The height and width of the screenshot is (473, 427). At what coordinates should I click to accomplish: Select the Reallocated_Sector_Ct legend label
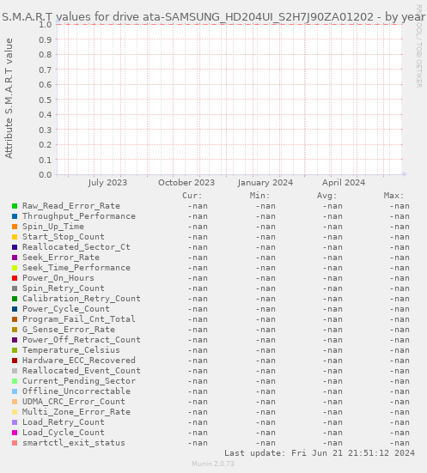pyautogui.click(x=76, y=247)
